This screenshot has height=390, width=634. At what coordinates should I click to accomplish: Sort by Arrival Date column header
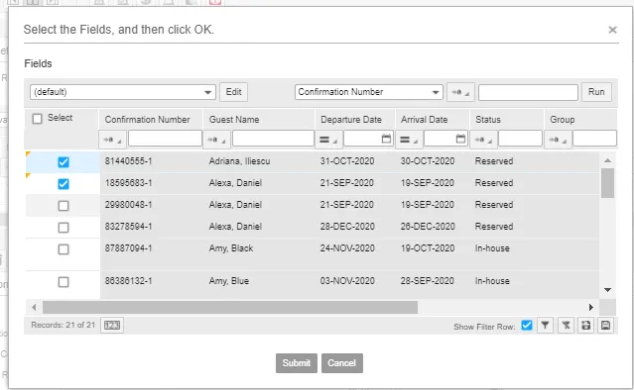point(424,120)
